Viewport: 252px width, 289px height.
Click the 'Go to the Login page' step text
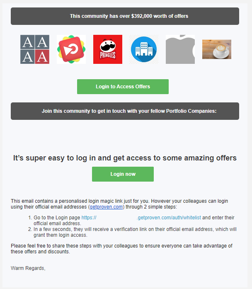57,218
